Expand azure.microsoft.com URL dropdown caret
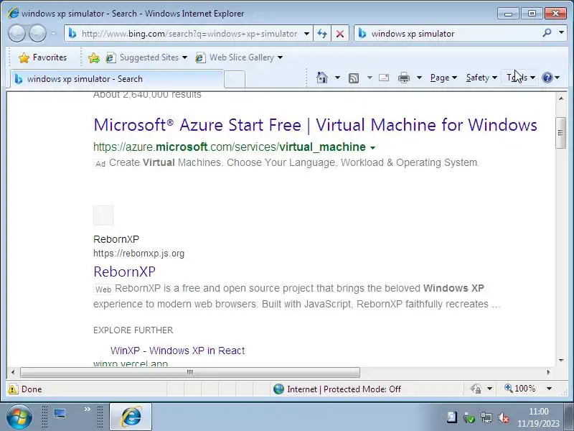 pyautogui.click(x=372, y=148)
